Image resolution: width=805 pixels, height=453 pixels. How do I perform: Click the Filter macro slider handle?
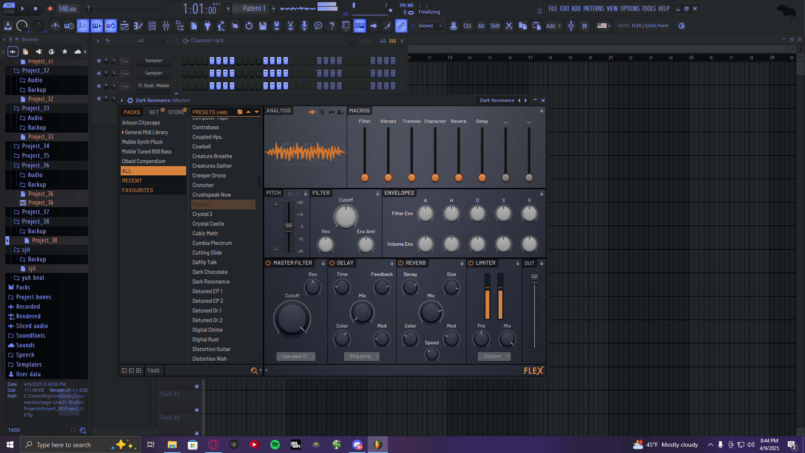pyautogui.click(x=365, y=177)
